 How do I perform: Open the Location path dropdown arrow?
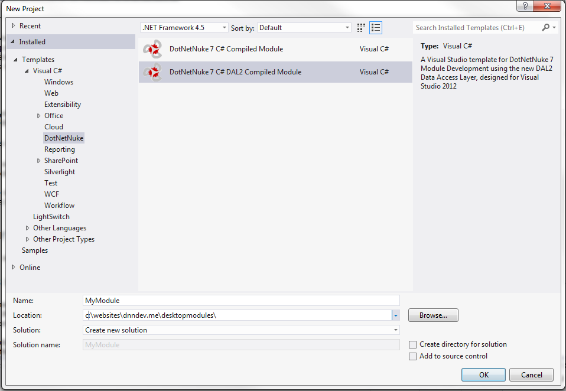coord(395,315)
